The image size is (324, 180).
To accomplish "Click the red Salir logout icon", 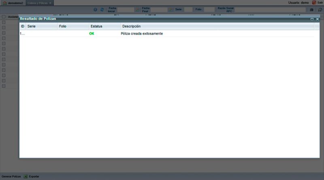I will pos(314,3).
